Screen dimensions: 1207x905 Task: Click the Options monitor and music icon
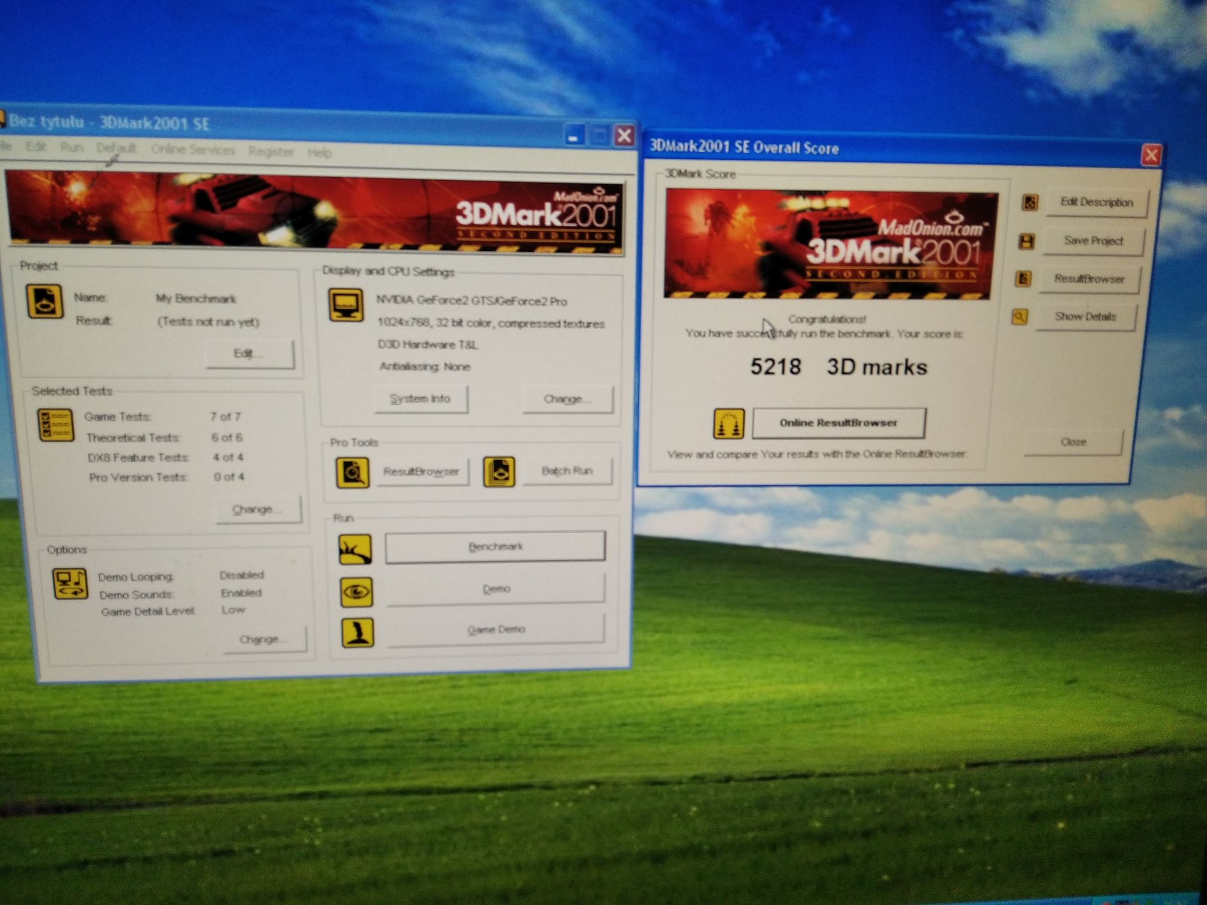tap(71, 584)
